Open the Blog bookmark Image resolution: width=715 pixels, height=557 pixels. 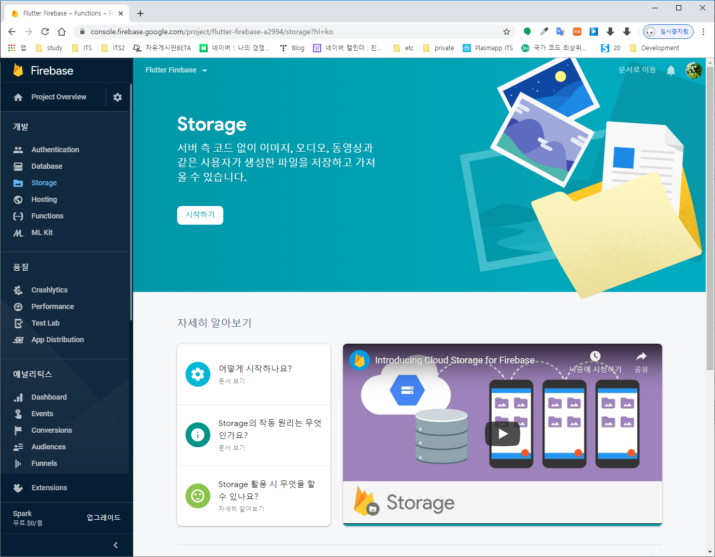(x=292, y=48)
